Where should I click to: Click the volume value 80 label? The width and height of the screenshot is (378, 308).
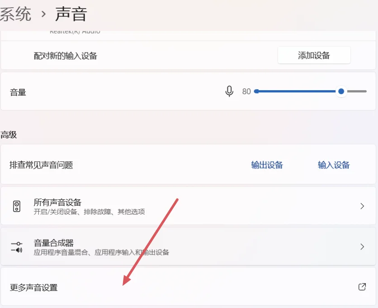pyautogui.click(x=246, y=91)
